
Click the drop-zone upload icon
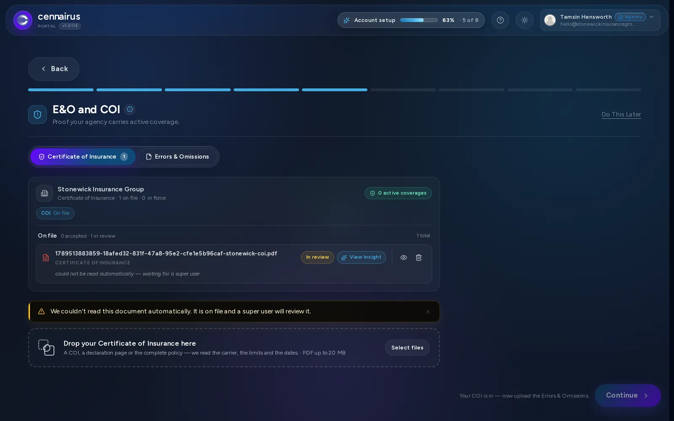pos(46,348)
